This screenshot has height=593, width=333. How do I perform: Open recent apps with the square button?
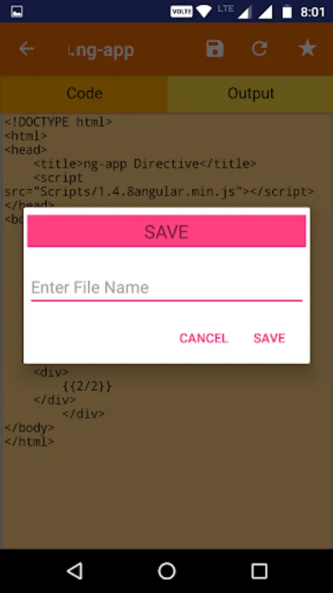(259, 571)
